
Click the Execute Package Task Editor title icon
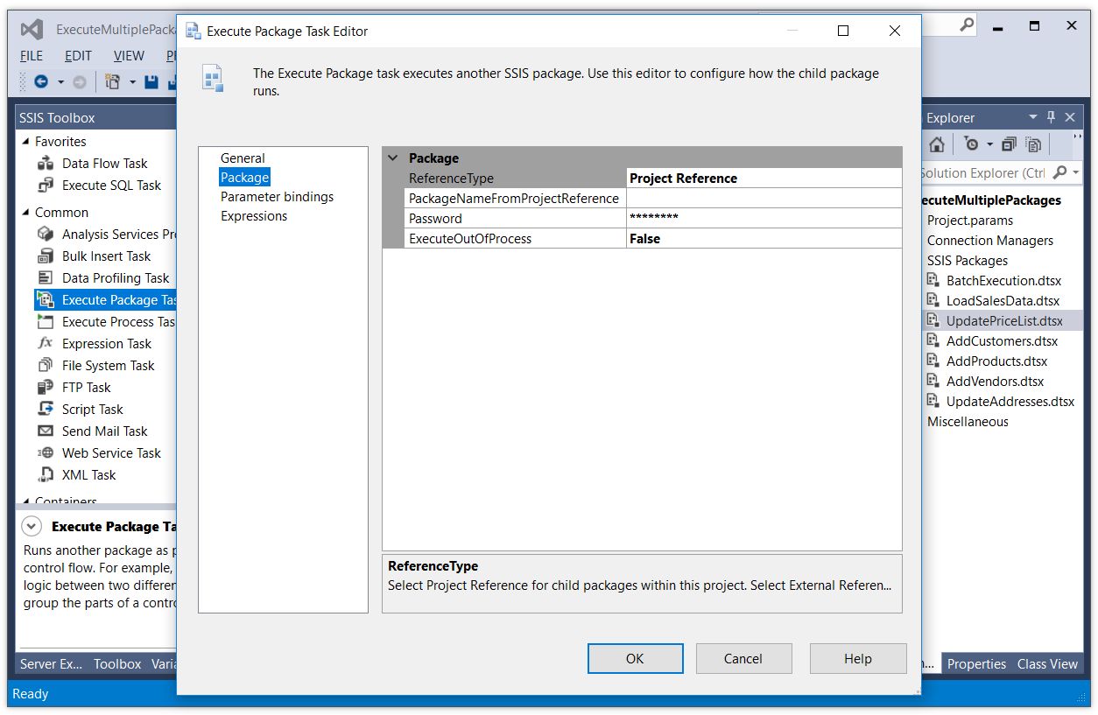point(193,32)
